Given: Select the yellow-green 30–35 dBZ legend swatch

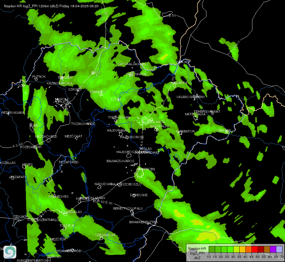Looking at the screenshot, I should coord(236,249).
